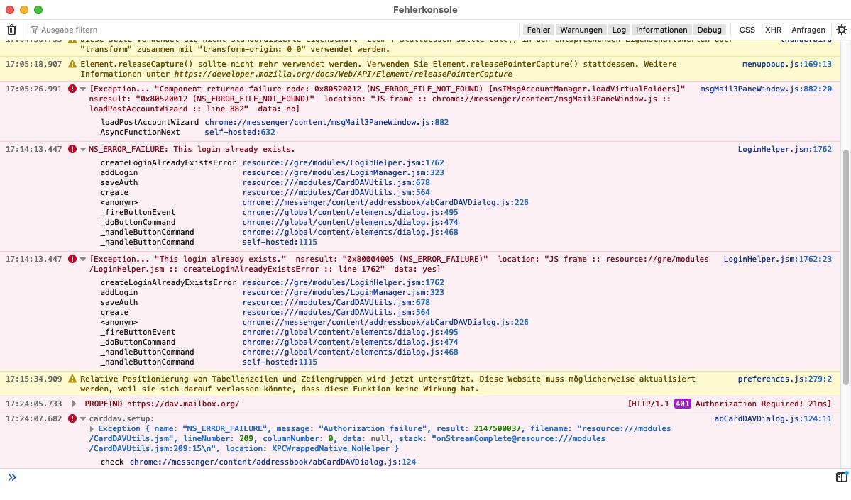Toggle the Warnungen filter button
The image size is (851, 500).
581,30
